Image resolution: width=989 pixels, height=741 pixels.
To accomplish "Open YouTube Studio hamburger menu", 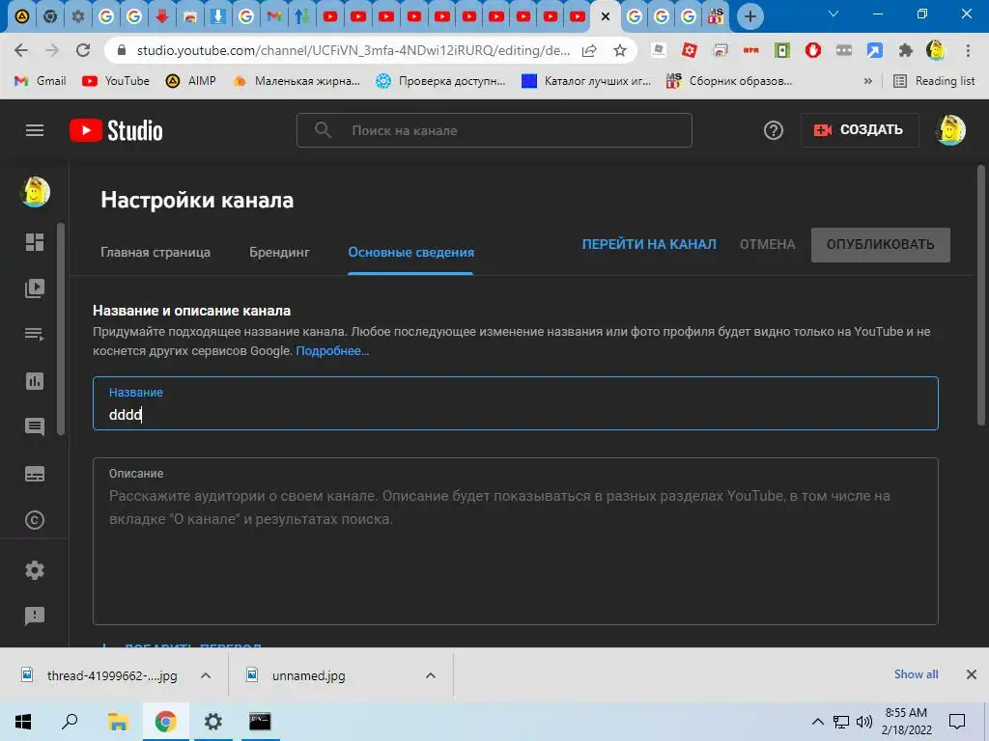I will [x=35, y=130].
